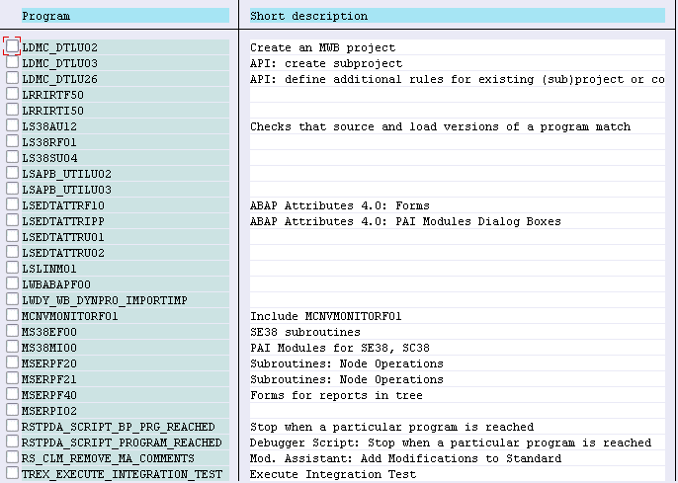Click 'Stop when a particular program is reached'
This screenshot has width=678, height=483.
point(391,427)
